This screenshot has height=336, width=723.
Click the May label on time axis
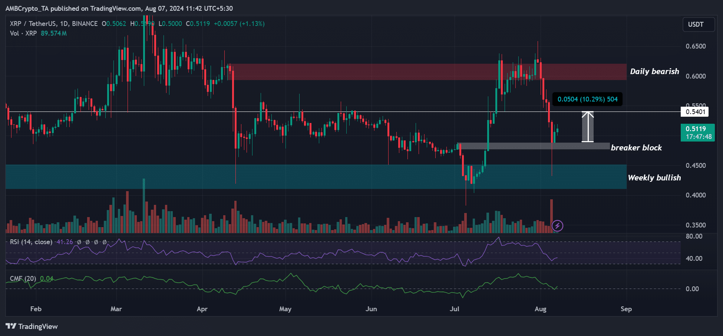pos(285,309)
